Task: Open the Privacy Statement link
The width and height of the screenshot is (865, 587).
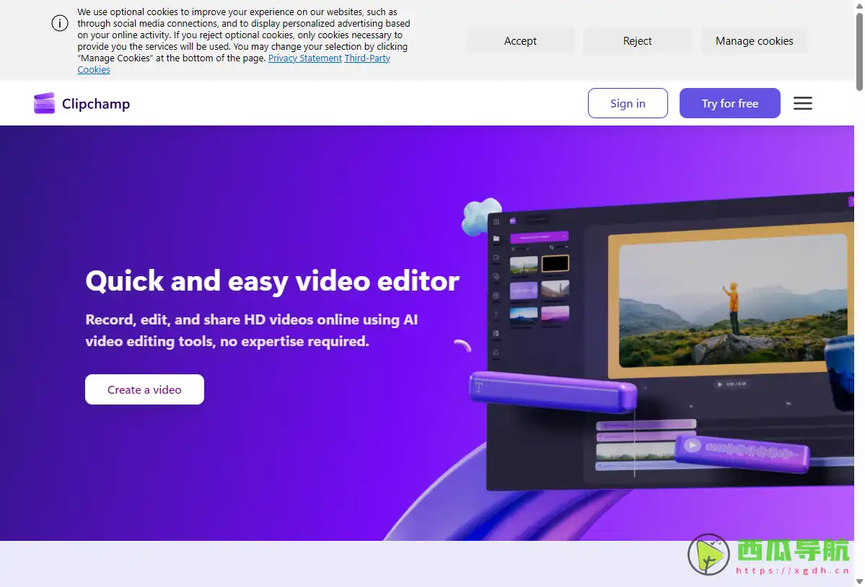Action: [304, 58]
